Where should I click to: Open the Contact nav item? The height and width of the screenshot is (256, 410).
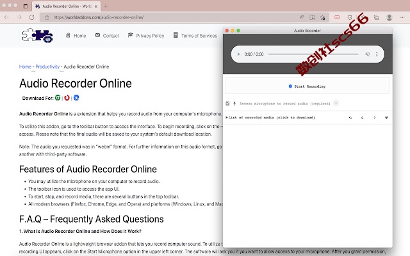tap(107, 36)
